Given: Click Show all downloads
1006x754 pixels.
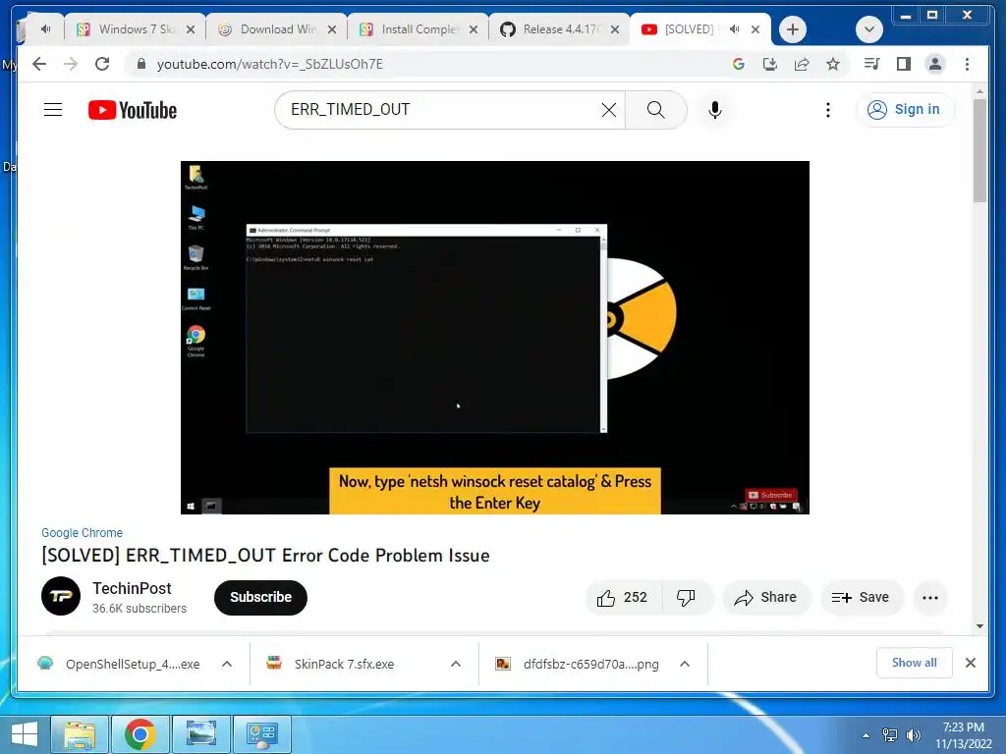Looking at the screenshot, I should click(x=915, y=663).
